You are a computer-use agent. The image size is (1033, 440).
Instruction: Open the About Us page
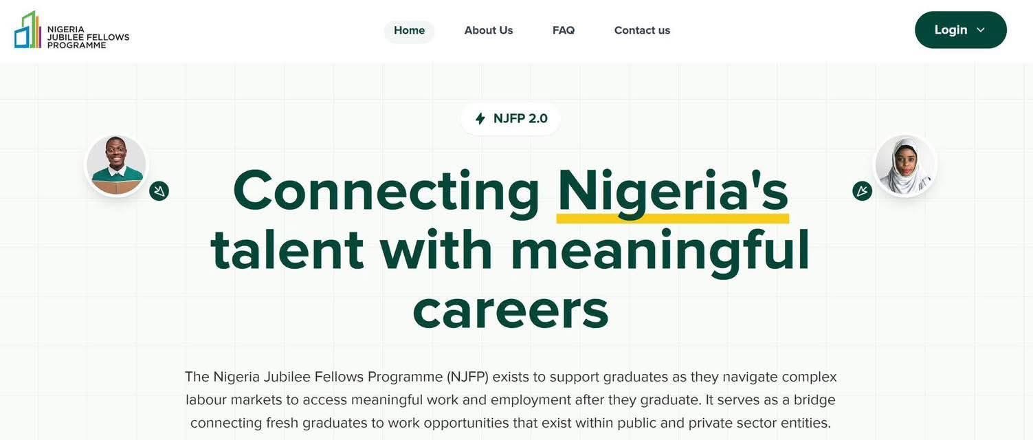489,30
